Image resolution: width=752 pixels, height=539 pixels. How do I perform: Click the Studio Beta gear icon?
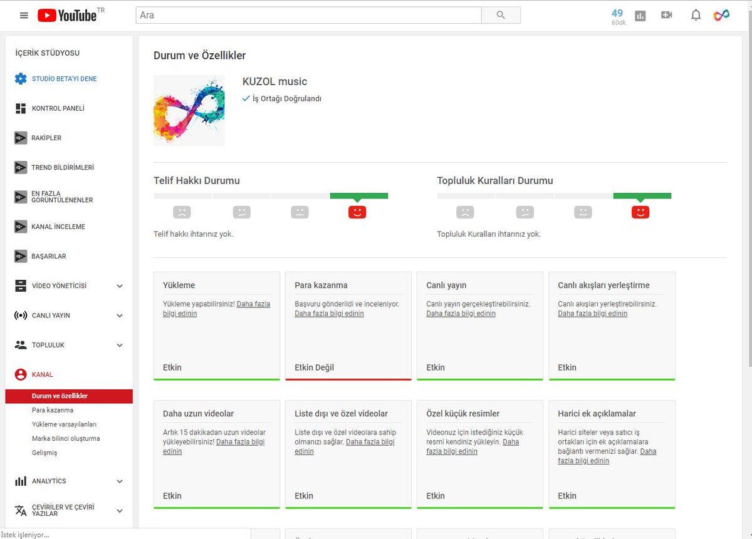(x=21, y=79)
